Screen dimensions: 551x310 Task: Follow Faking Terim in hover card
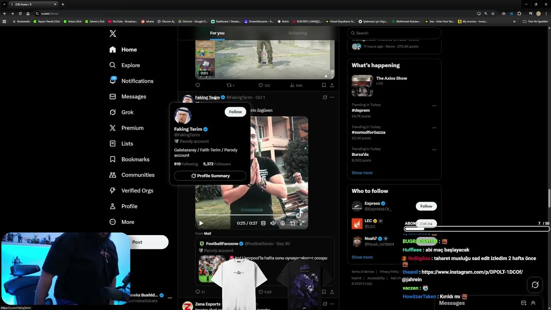coord(235,112)
